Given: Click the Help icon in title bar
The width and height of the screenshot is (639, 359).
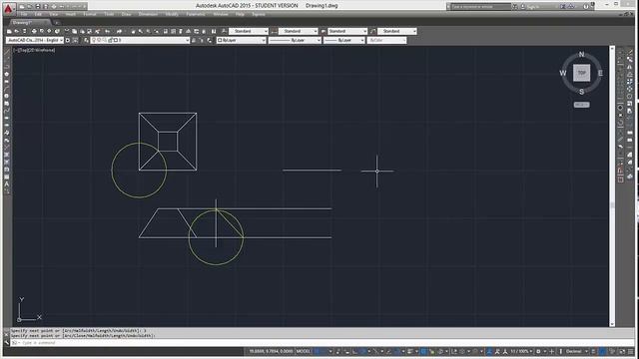Looking at the screenshot, I should [586, 7].
